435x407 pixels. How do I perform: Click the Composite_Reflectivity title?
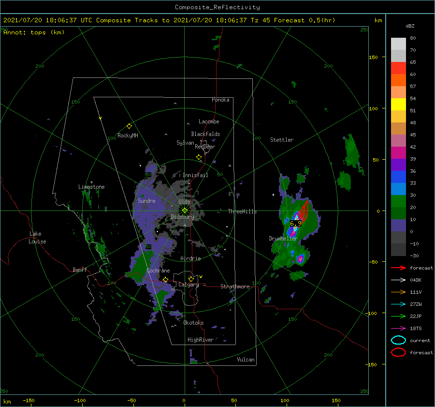click(217, 7)
